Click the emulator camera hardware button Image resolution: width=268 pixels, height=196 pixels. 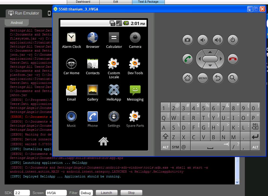(187, 40)
